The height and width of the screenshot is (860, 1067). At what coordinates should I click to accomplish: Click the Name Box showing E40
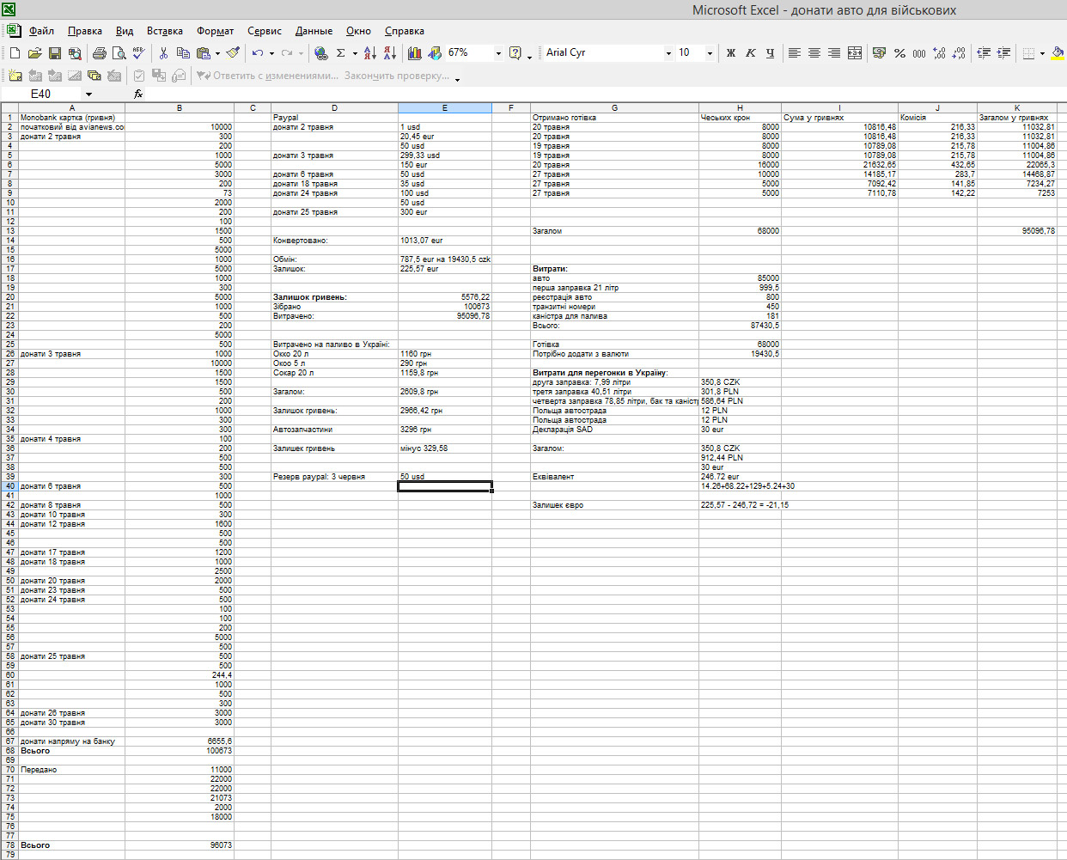41,94
